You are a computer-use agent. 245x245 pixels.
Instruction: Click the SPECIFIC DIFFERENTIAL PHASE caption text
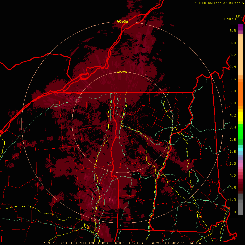click(77, 243)
